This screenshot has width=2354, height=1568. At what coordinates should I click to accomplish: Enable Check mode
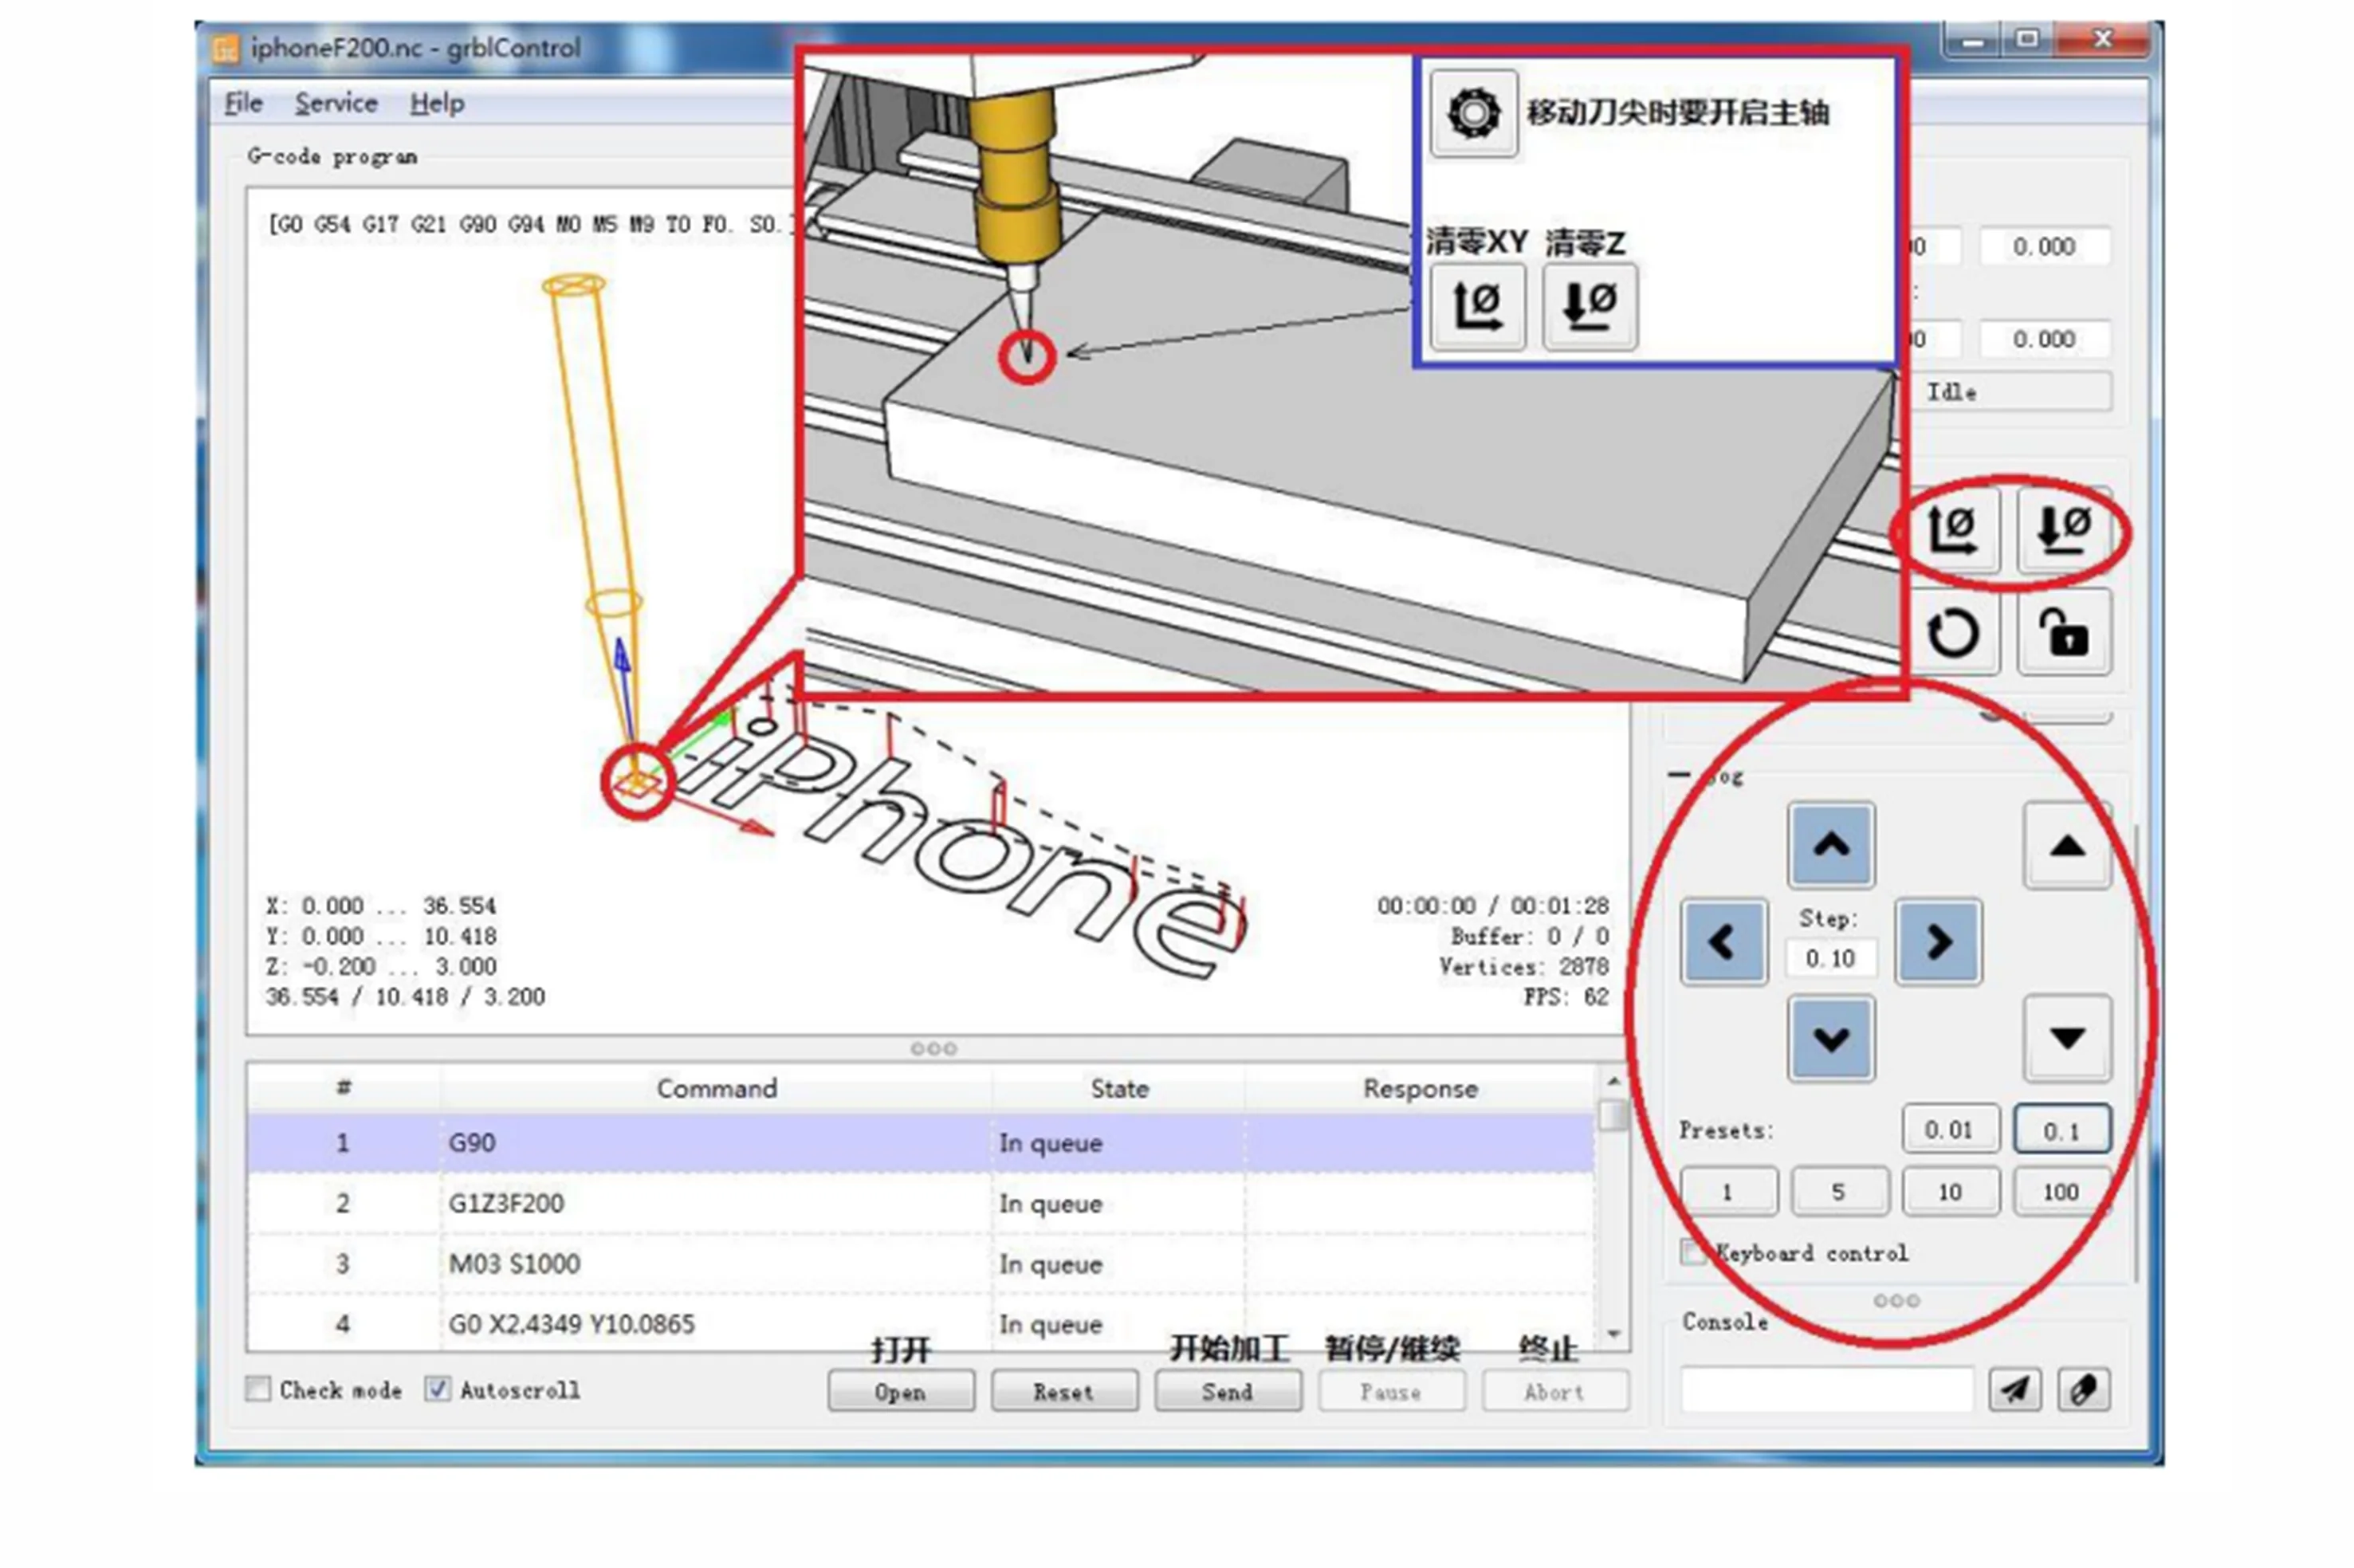pos(257,1389)
